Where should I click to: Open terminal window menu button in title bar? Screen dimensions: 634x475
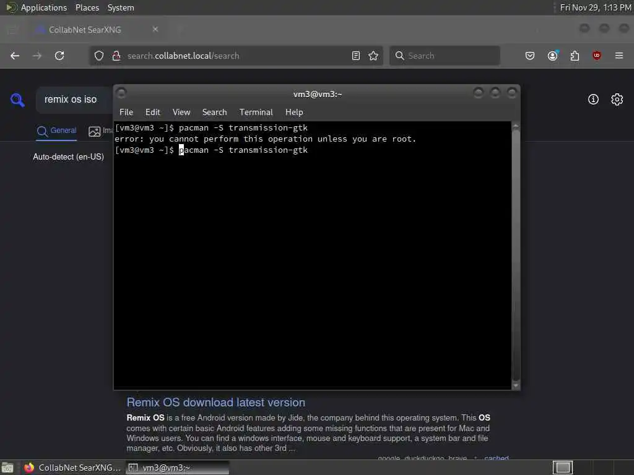click(x=121, y=93)
